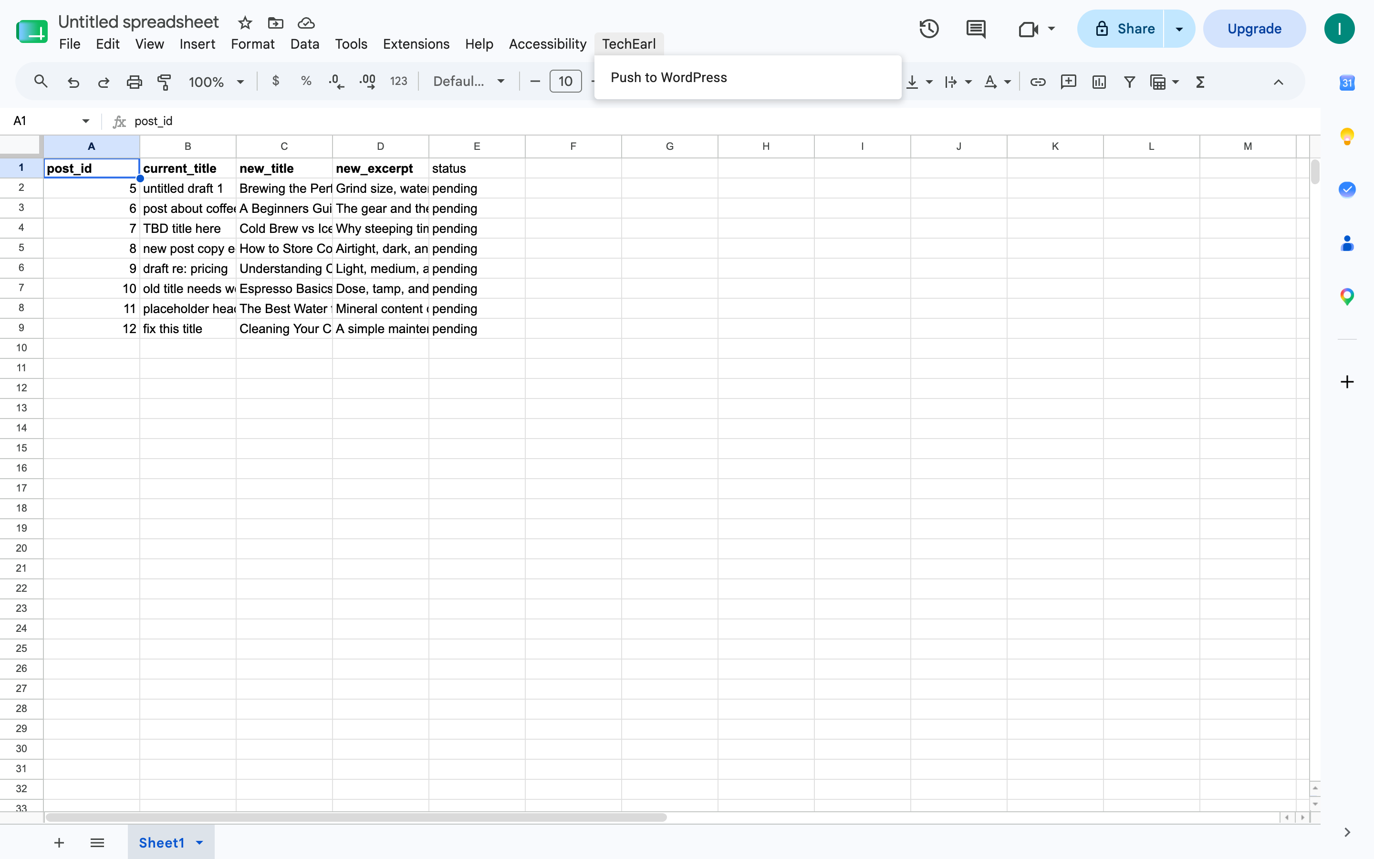Click the Upgrade button
Image resolution: width=1374 pixels, height=859 pixels.
tap(1254, 29)
